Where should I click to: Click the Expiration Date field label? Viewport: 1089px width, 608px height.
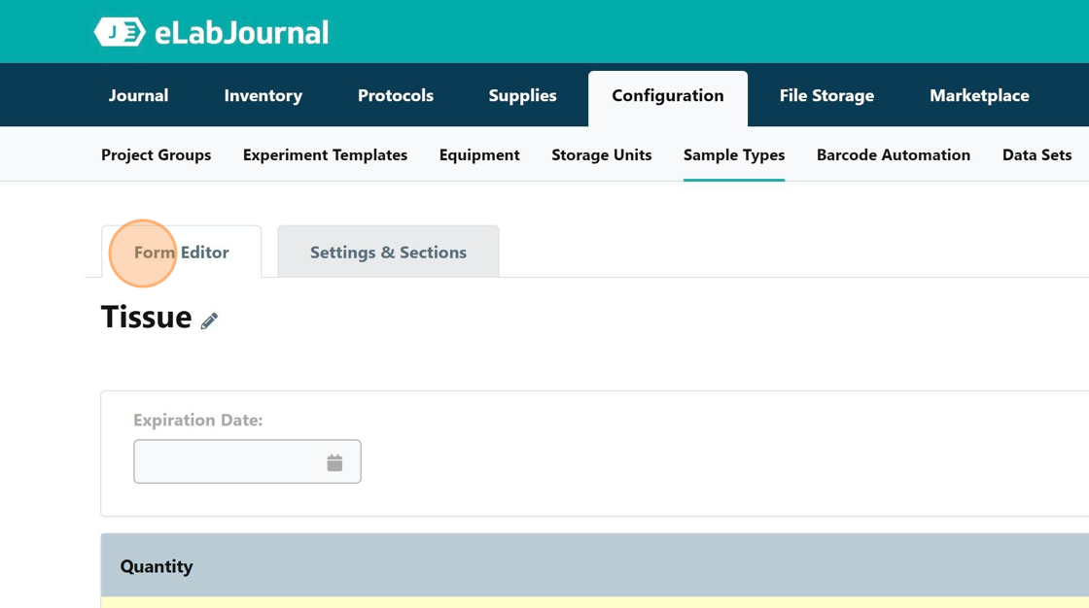(198, 420)
